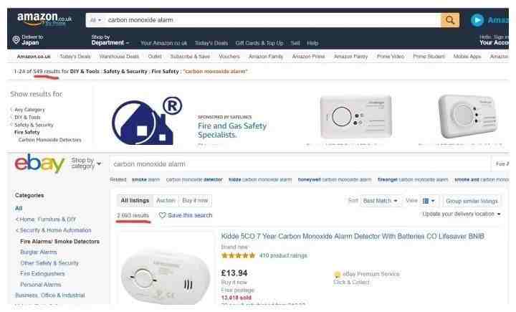Switch to the Buy it now tab
The image size is (516, 312).
pyautogui.click(x=195, y=200)
